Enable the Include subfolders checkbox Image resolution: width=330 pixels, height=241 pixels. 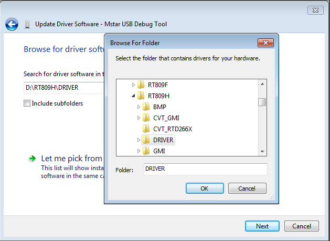click(x=27, y=103)
